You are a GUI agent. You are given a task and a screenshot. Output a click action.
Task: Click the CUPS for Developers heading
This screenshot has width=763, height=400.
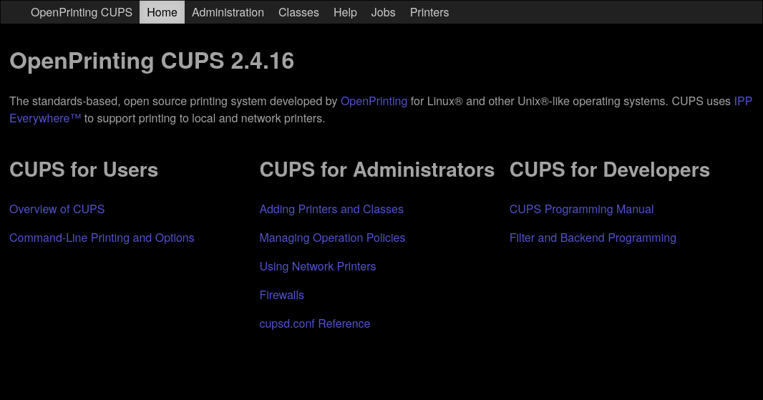click(610, 170)
